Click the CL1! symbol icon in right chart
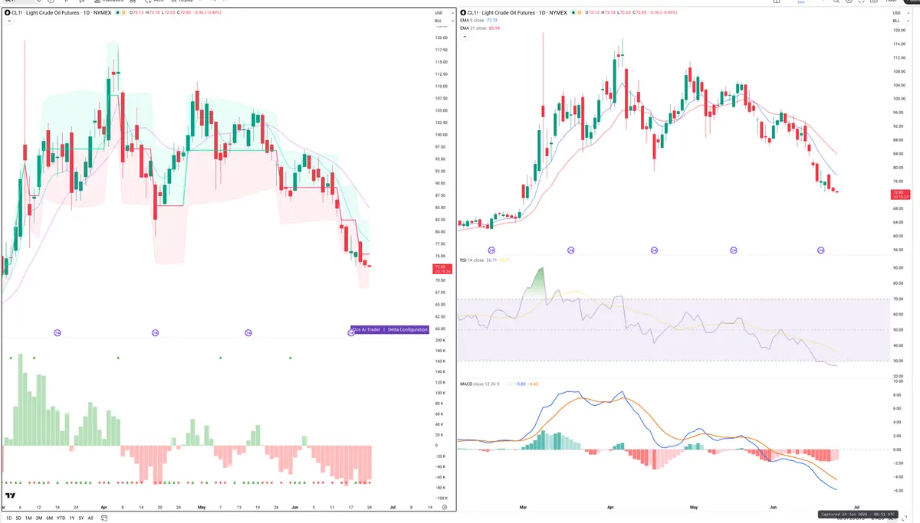920x523 pixels. coord(462,13)
